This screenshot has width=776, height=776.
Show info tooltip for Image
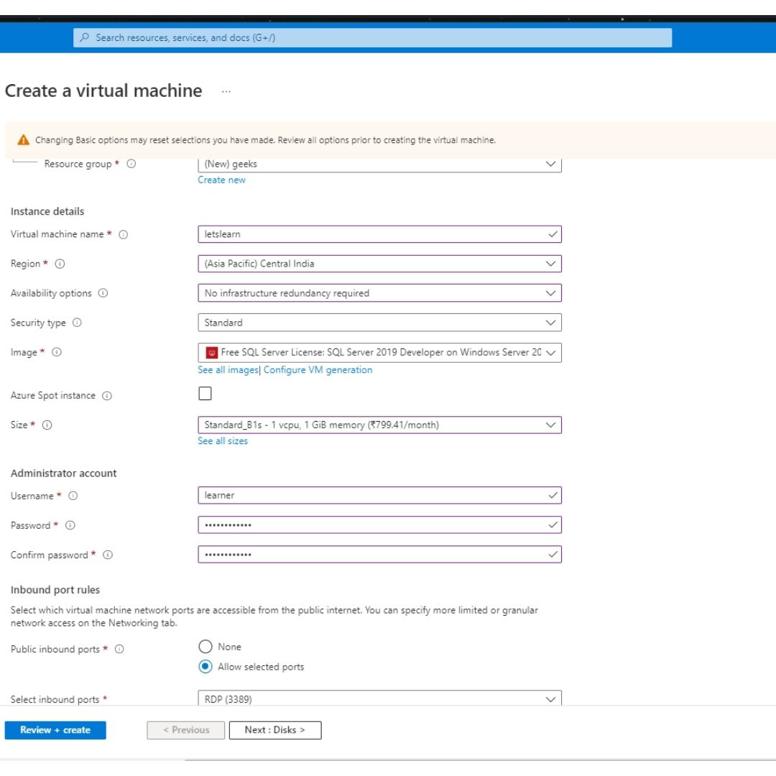pos(57,352)
